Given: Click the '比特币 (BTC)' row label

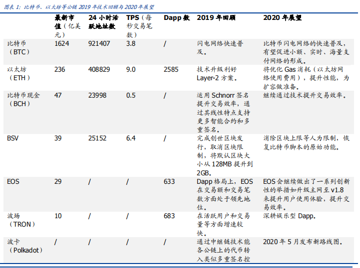Looking at the screenshot, I should pyautogui.click(x=18, y=48).
